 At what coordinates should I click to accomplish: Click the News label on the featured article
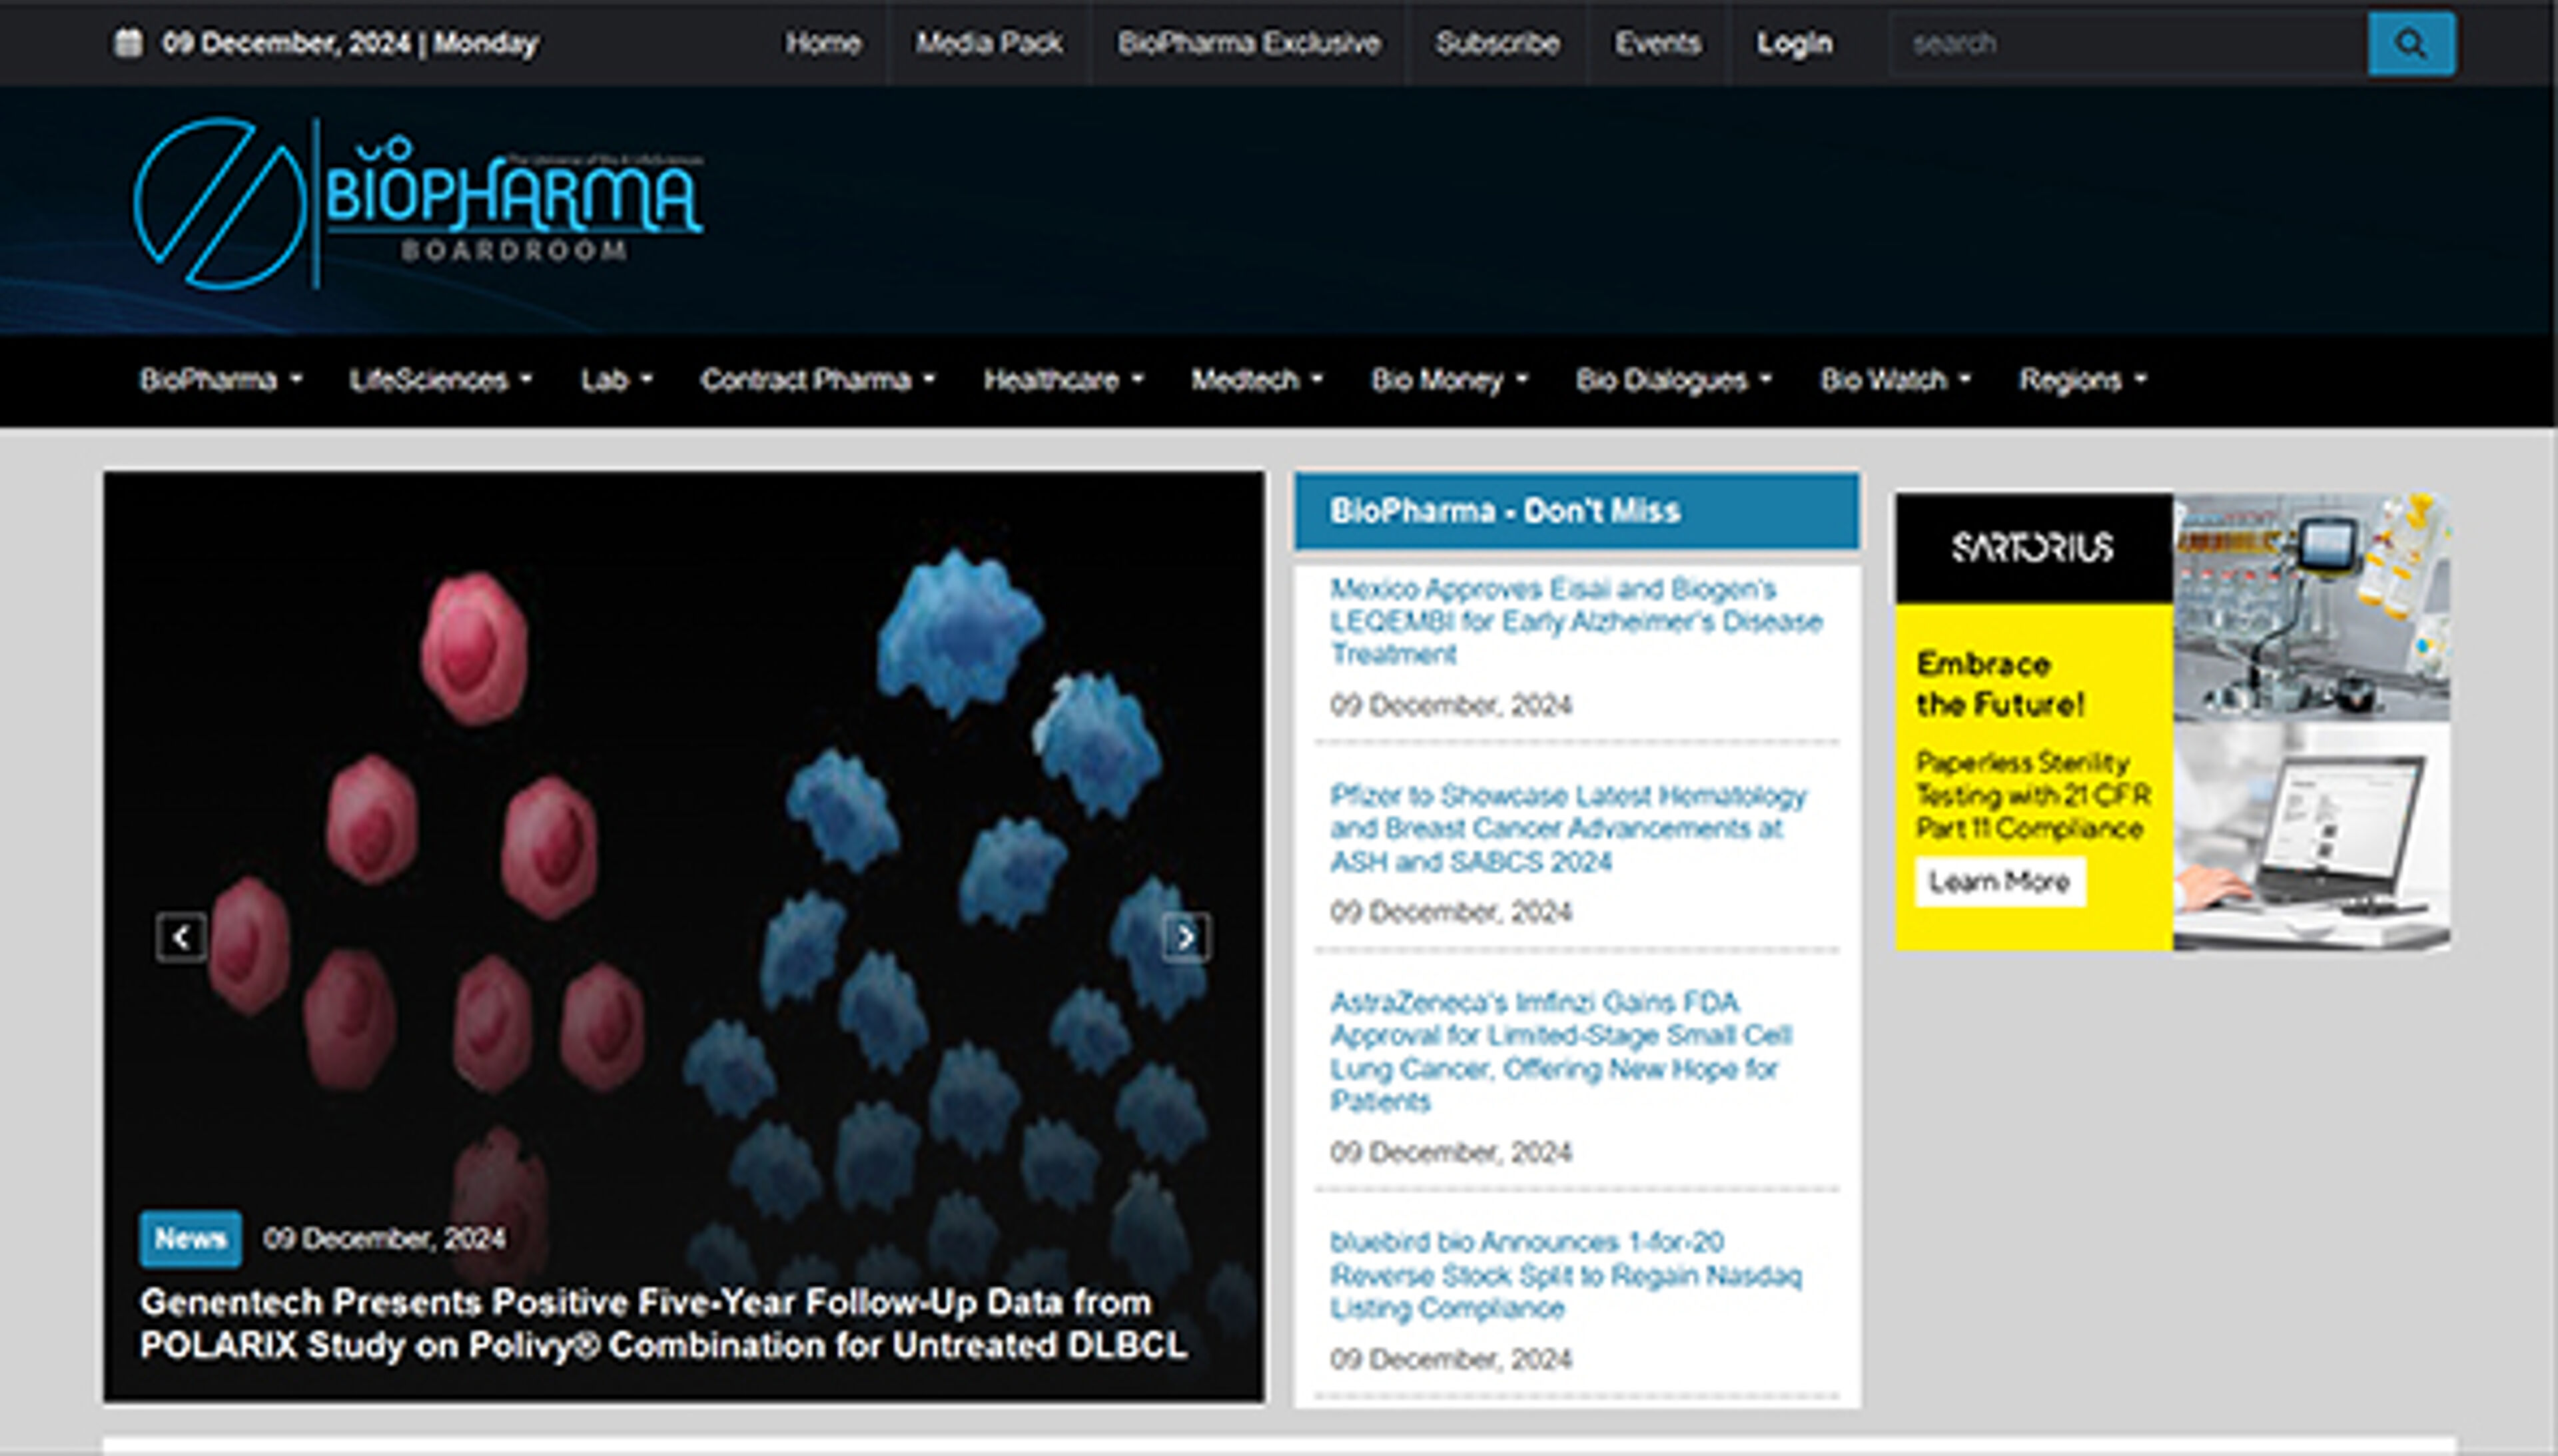pyautogui.click(x=191, y=1239)
